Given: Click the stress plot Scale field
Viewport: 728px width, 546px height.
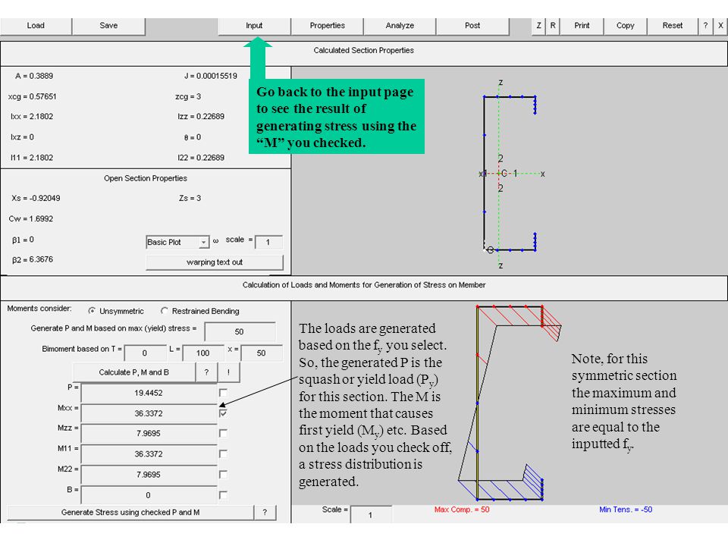Looking at the screenshot, I should point(371,515).
